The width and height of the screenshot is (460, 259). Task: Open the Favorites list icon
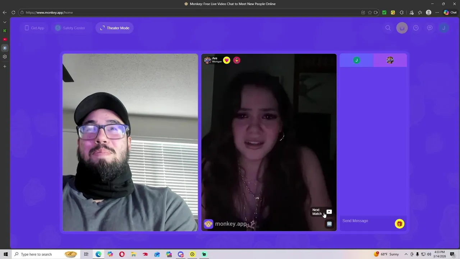[x=420, y=13]
